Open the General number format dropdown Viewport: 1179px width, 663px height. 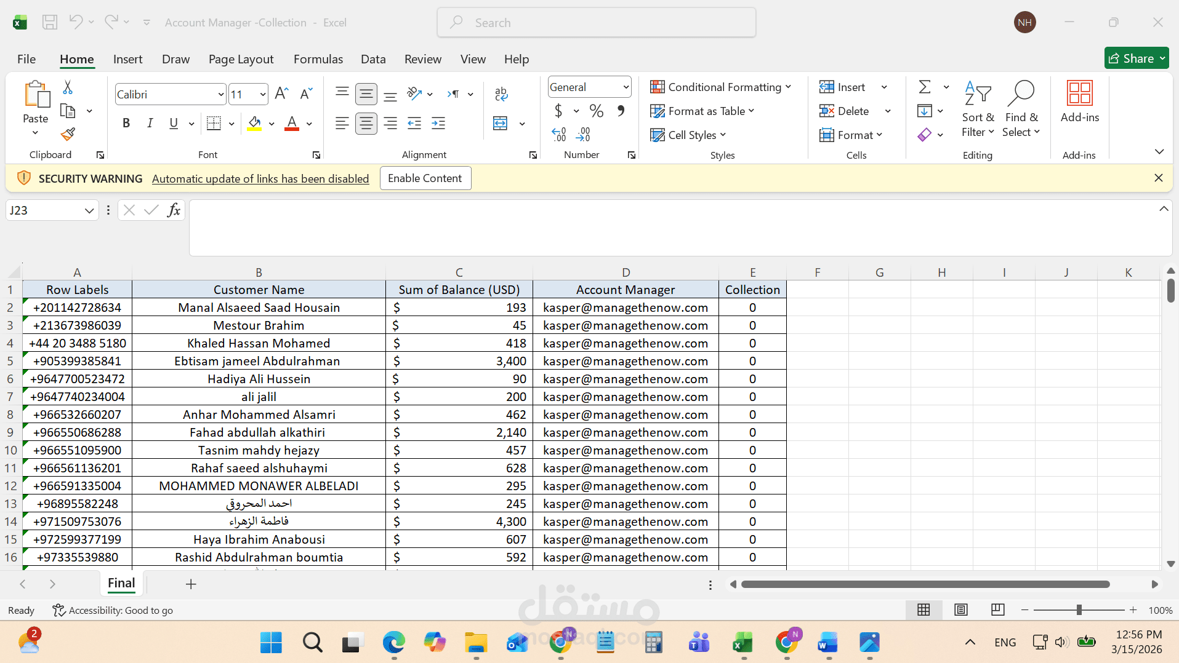[626, 87]
